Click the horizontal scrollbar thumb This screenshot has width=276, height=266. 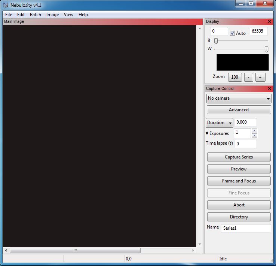click(x=75, y=250)
